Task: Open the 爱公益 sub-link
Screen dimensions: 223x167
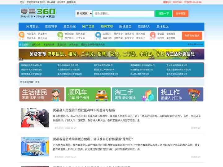Action: pyautogui.click(x=161, y=34)
